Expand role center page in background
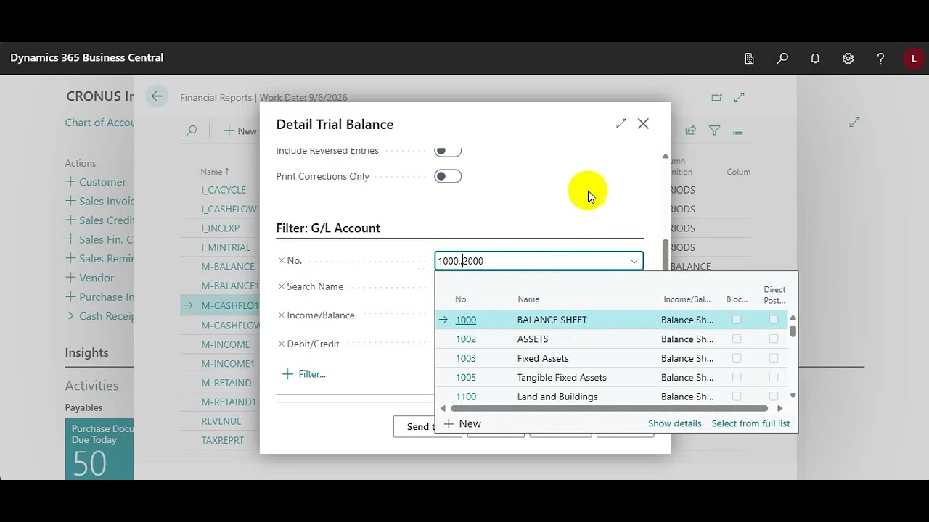This screenshot has width=929, height=522. pyautogui.click(x=854, y=123)
